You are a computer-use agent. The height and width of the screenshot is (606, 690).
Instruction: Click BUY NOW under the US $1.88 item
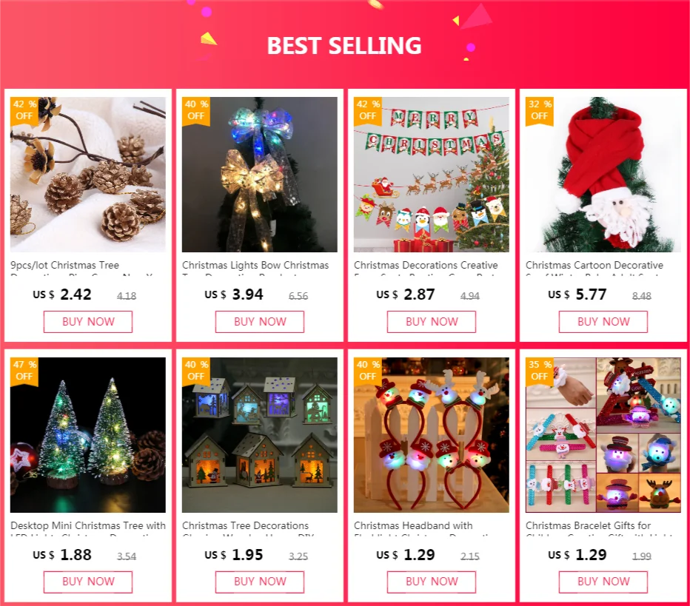[88, 582]
